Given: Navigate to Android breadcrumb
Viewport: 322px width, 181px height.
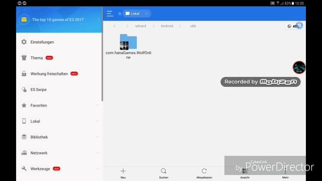Looking at the screenshot, I should tap(167, 26).
